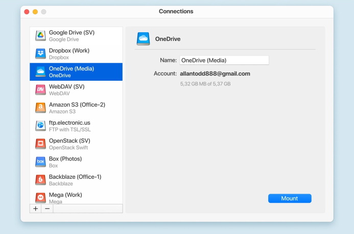Click the OneDrive heading in details pane
The image size is (354, 234).
click(x=168, y=39)
